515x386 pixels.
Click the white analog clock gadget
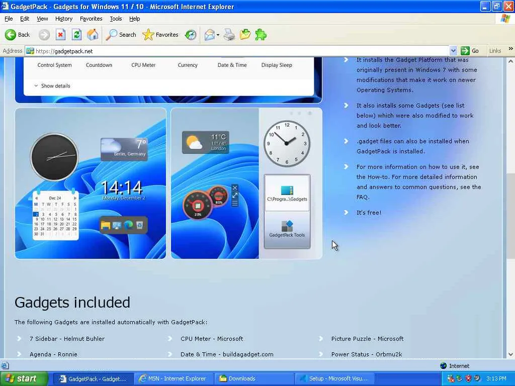[287, 143]
